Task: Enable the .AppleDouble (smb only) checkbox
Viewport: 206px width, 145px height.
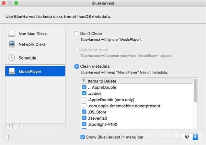Action: pos(84,100)
